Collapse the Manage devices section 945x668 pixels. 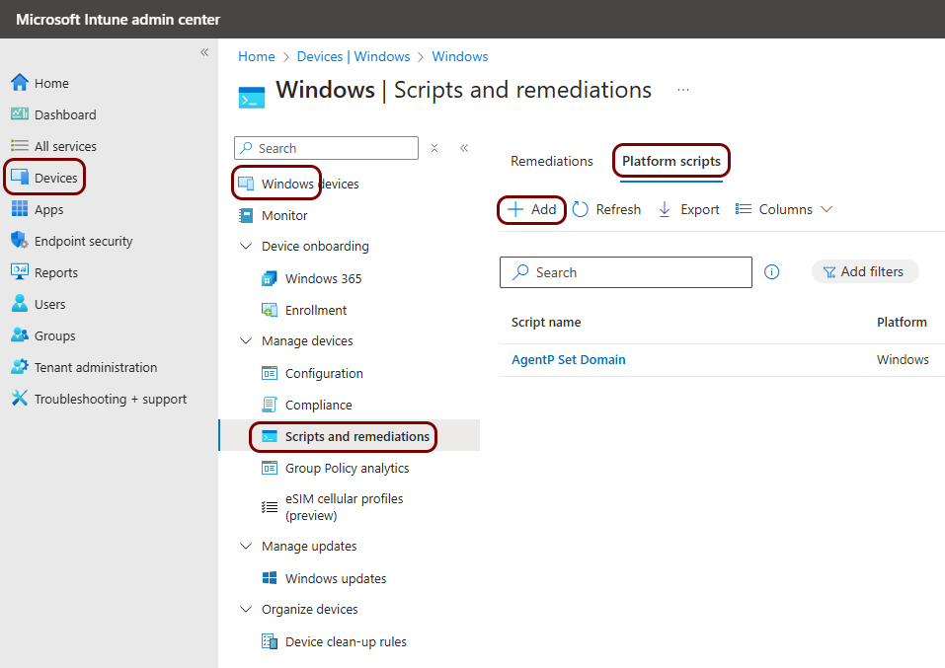[x=246, y=341]
